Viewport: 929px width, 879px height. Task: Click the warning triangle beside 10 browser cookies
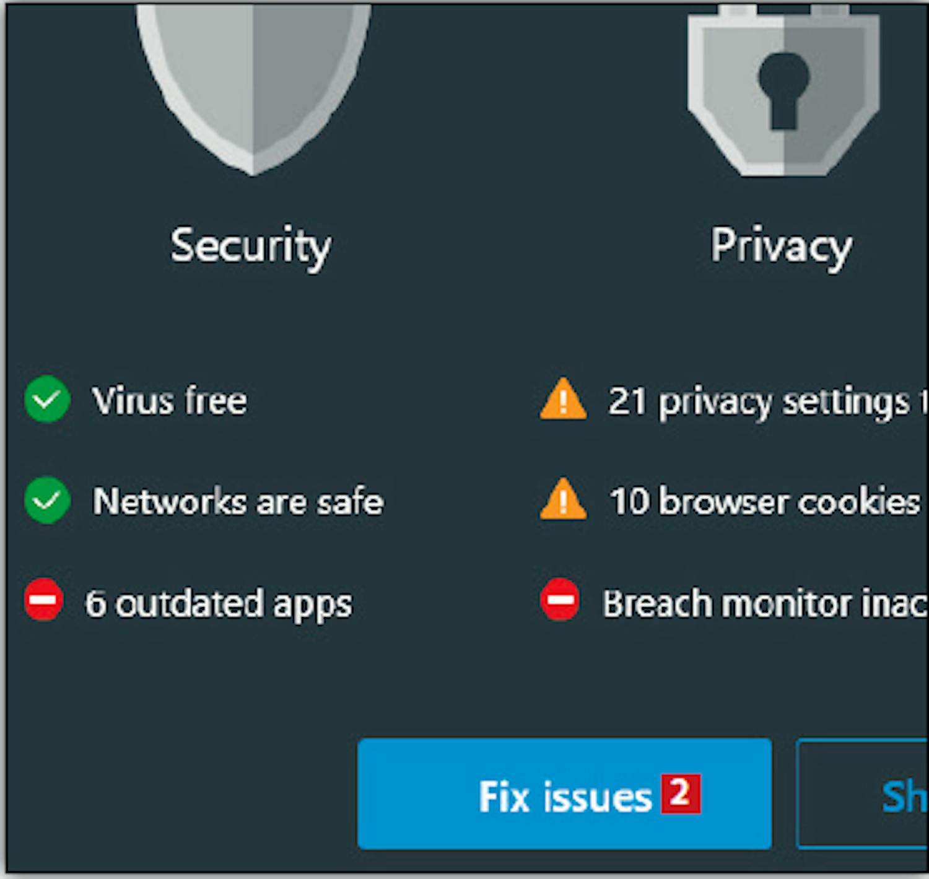pyautogui.click(x=563, y=500)
